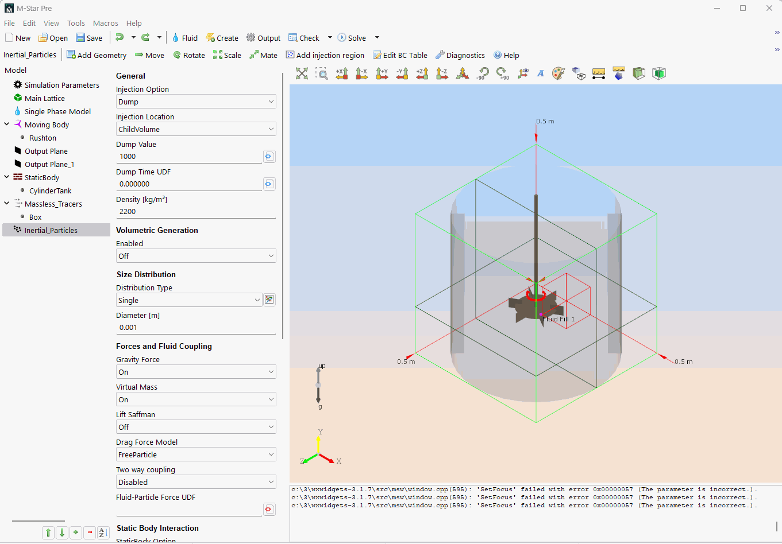Click the New toolbar button
The width and height of the screenshot is (782, 544).
point(18,38)
